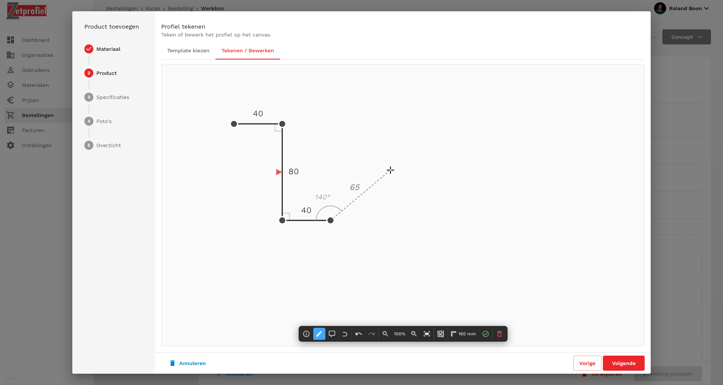Click the Product step label

pyautogui.click(x=107, y=73)
